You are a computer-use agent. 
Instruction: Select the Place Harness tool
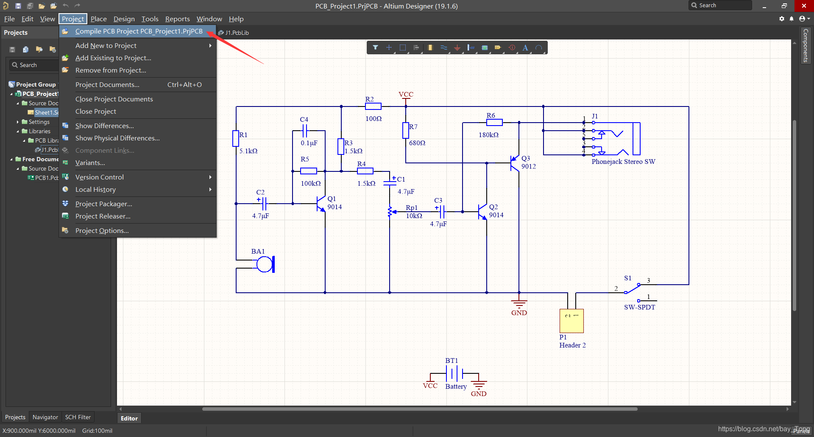point(471,48)
